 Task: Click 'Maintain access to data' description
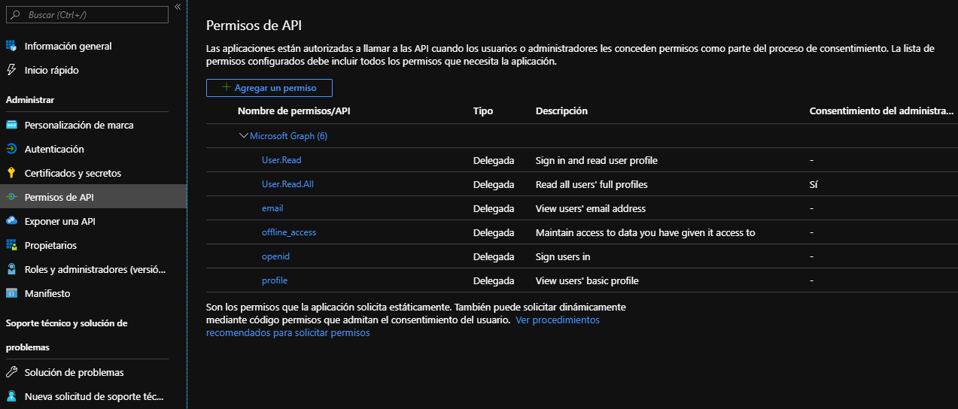click(x=645, y=232)
